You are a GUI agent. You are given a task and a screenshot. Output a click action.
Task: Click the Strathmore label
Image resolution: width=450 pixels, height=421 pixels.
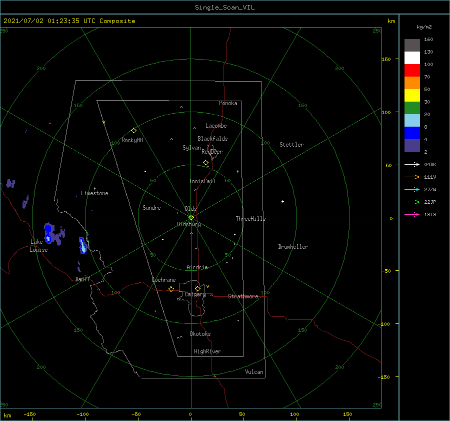pos(243,296)
